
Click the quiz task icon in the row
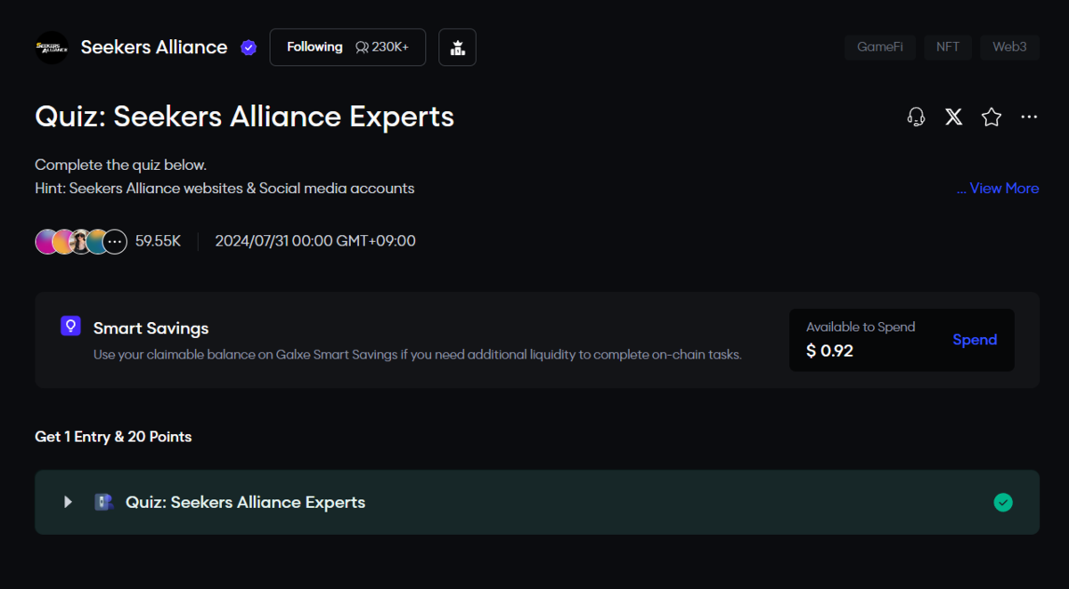point(104,503)
